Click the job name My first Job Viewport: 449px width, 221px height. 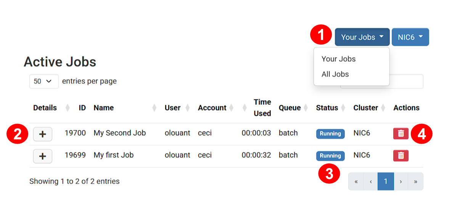[113, 155]
